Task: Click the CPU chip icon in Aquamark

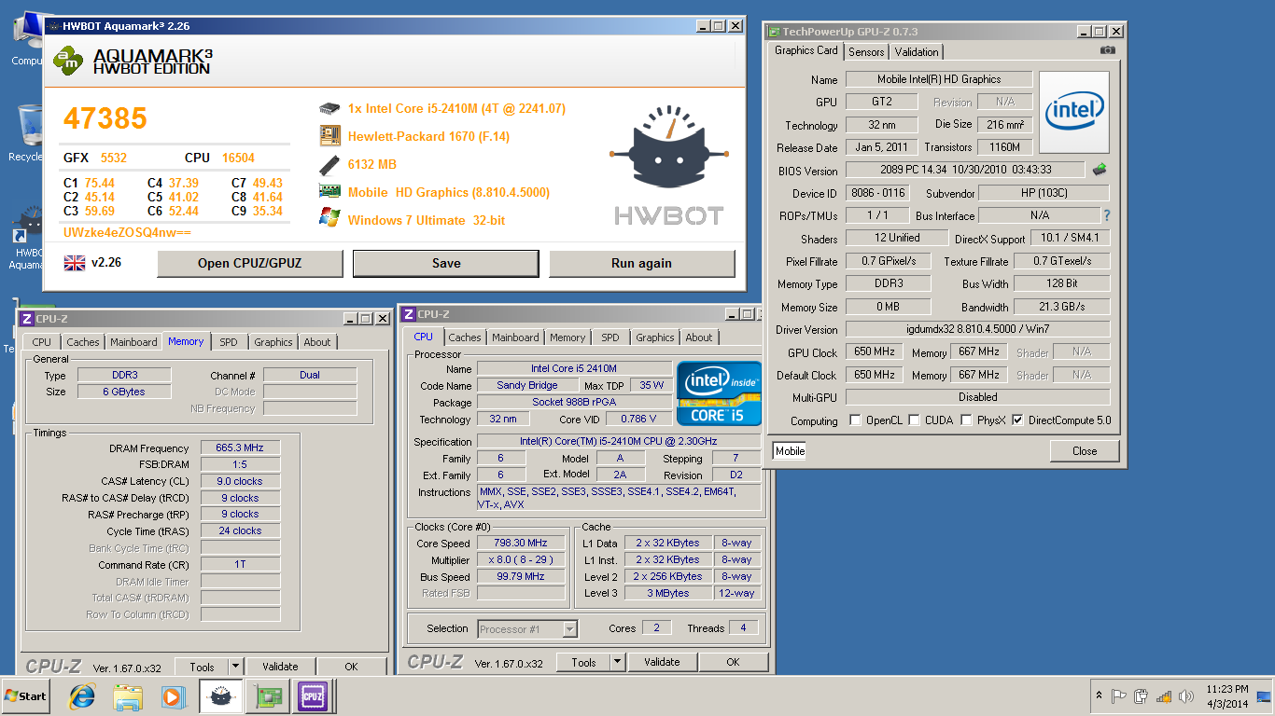Action: tap(329, 108)
